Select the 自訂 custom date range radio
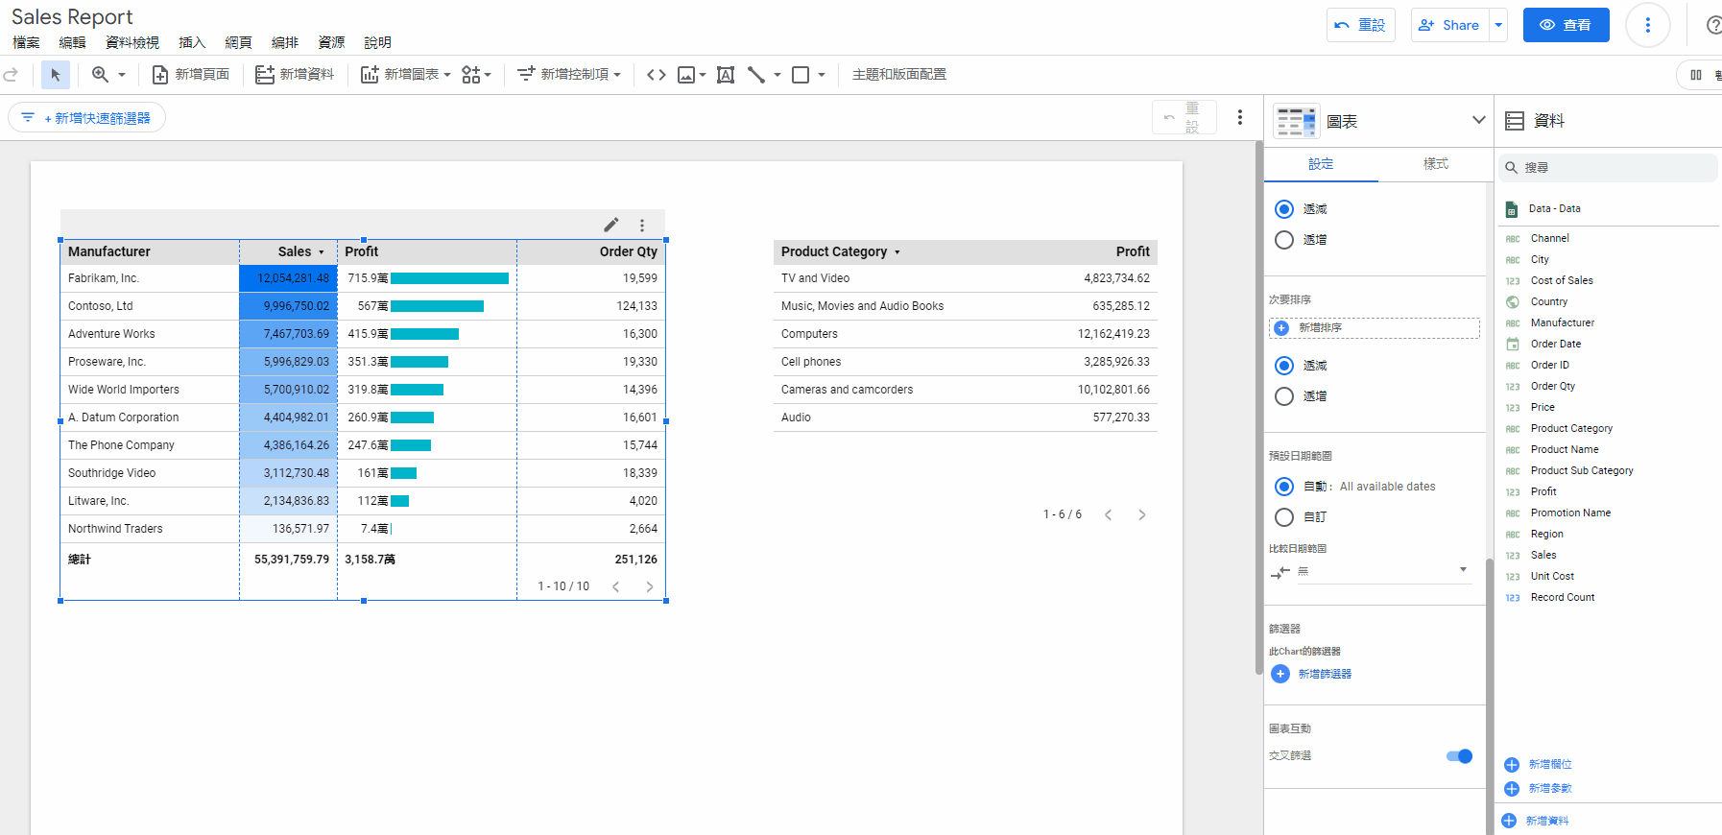The height and width of the screenshot is (835, 1722). click(1284, 517)
